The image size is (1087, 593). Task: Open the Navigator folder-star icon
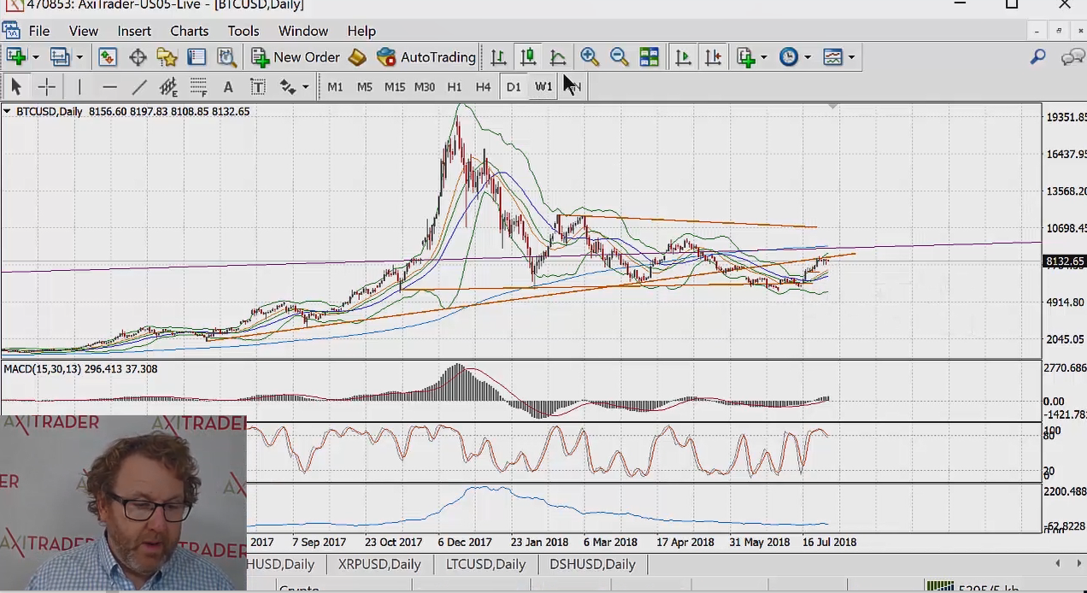[x=167, y=57]
